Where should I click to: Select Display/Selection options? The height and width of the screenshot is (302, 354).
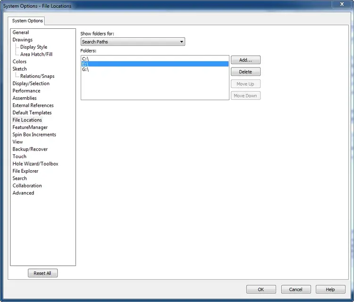point(31,84)
